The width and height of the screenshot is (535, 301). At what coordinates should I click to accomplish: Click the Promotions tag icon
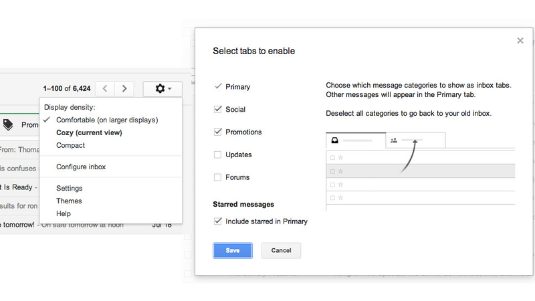(8, 125)
